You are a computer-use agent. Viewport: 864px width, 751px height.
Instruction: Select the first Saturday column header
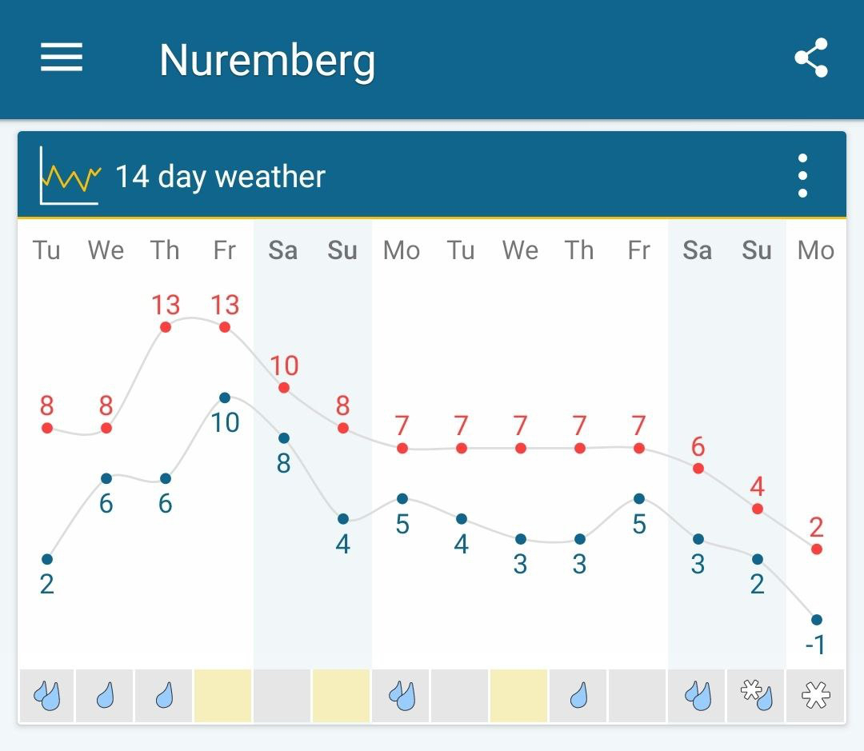pyautogui.click(x=283, y=250)
